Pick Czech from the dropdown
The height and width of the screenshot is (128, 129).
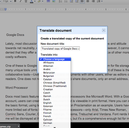[x=55, y=93]
